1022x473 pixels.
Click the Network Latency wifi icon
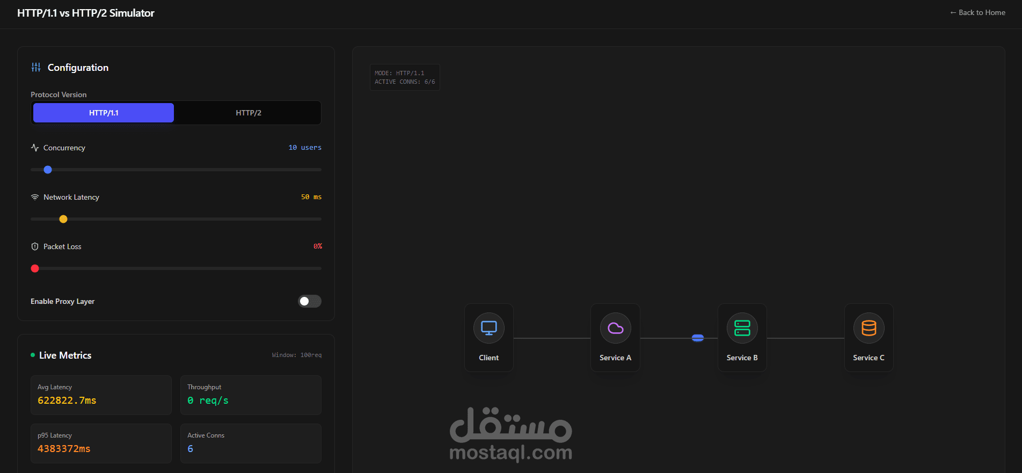(35, 197)
